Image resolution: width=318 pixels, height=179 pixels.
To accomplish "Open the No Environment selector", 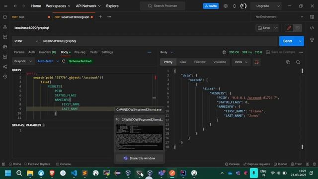I will (279, 17).
